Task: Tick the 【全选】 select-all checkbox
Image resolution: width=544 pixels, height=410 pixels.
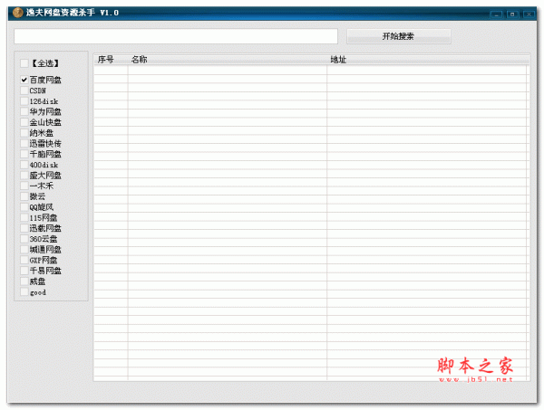Action: point(24,63)
